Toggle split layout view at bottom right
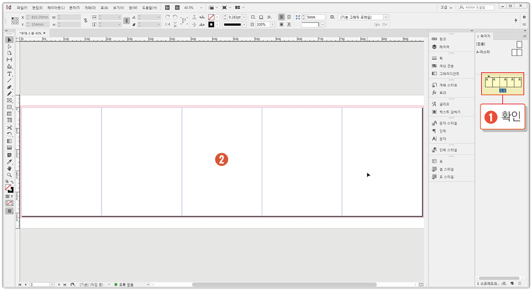 pos(421,285)
